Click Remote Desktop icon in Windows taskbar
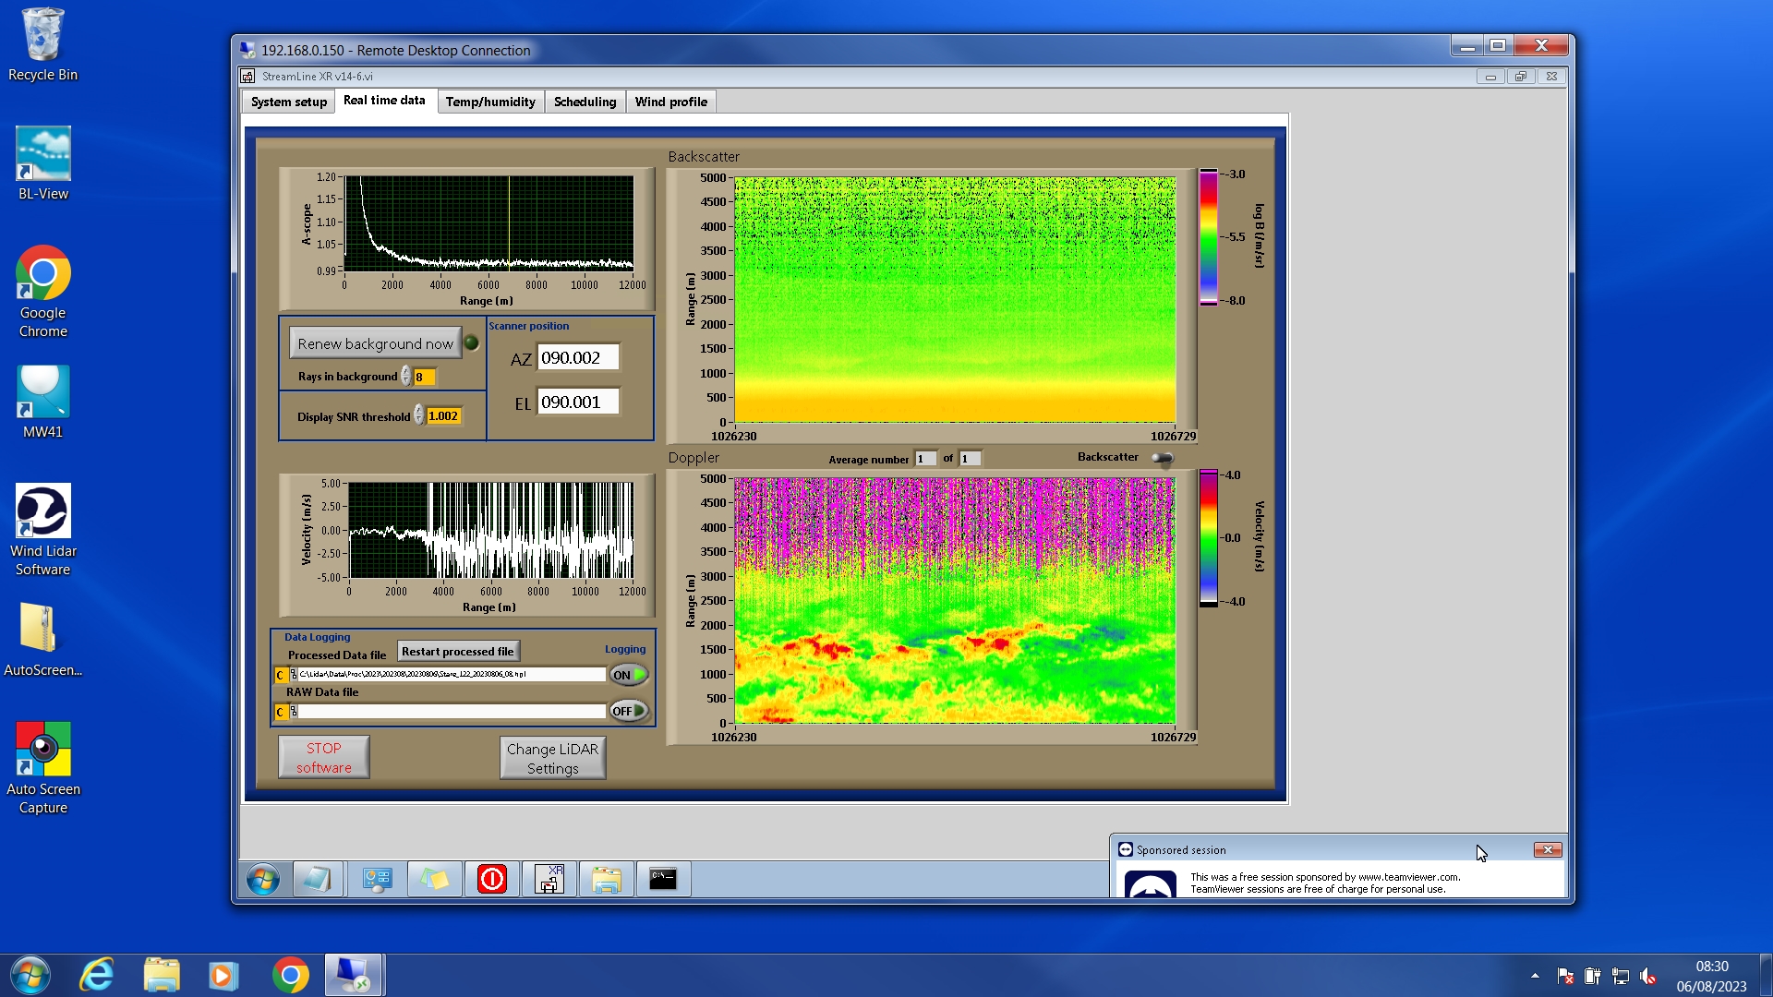1773x997 pixels. (353, 975)
